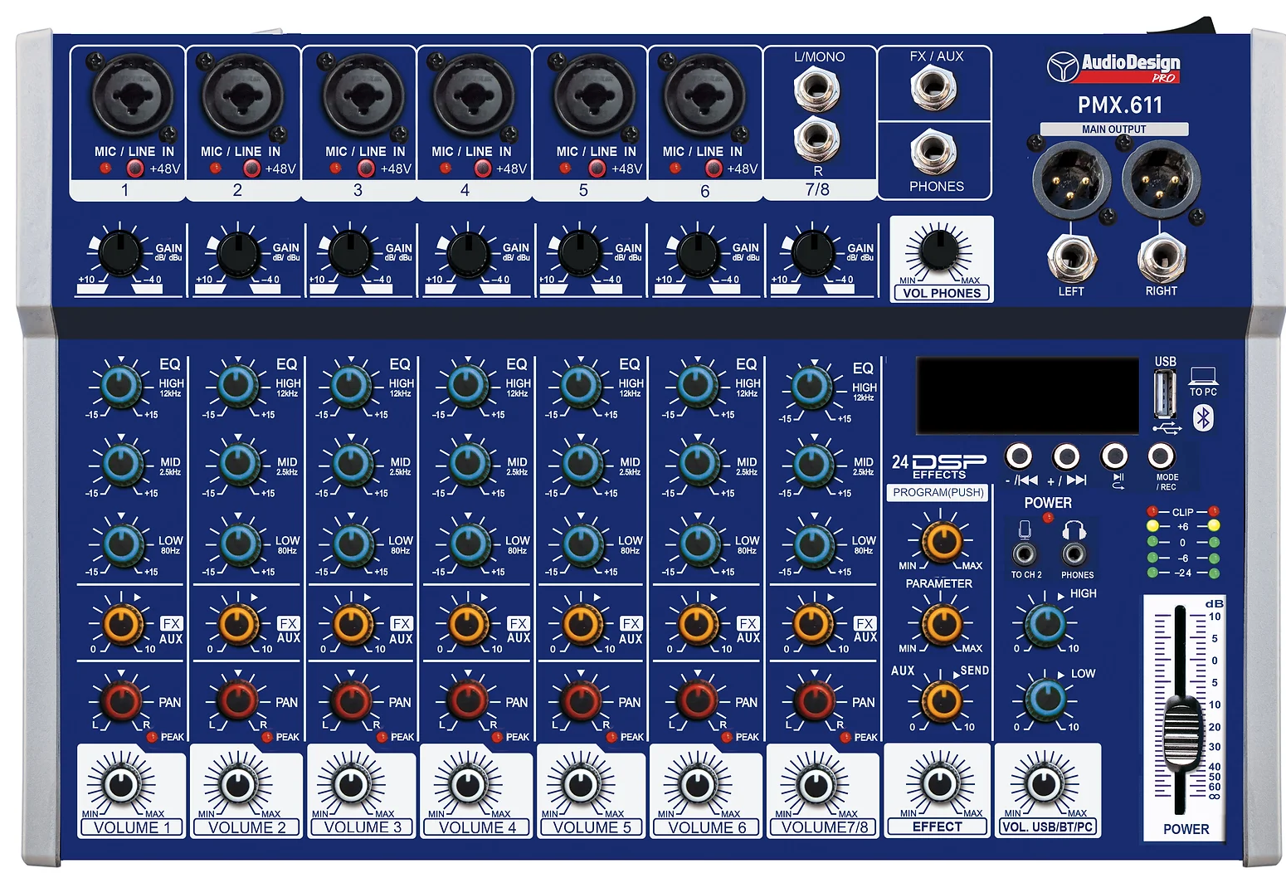Click the headphone icon above PHONES mini jack
This screenshot has width=1286, height=873.
pos(1074,529)
